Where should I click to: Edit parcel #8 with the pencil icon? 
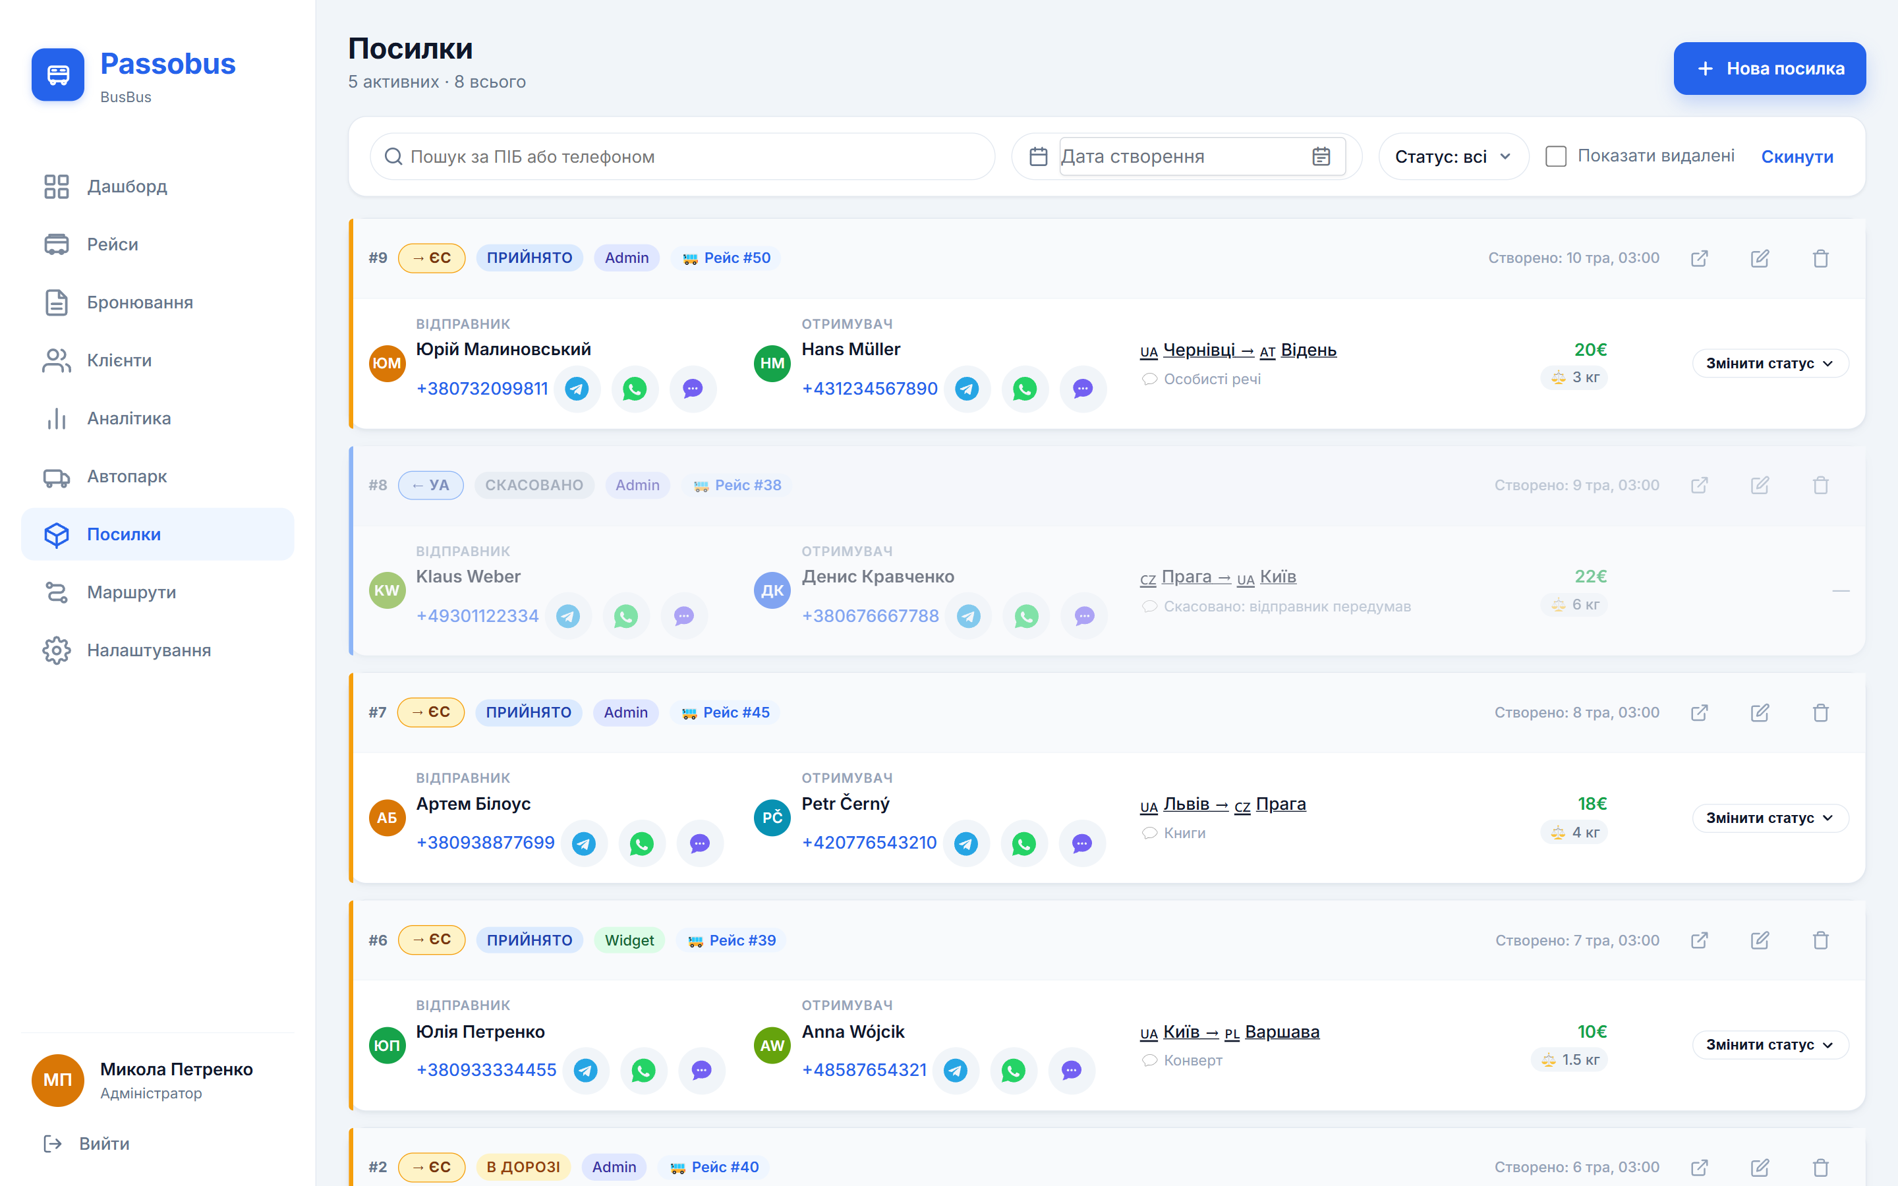[x=1760, y=486]
